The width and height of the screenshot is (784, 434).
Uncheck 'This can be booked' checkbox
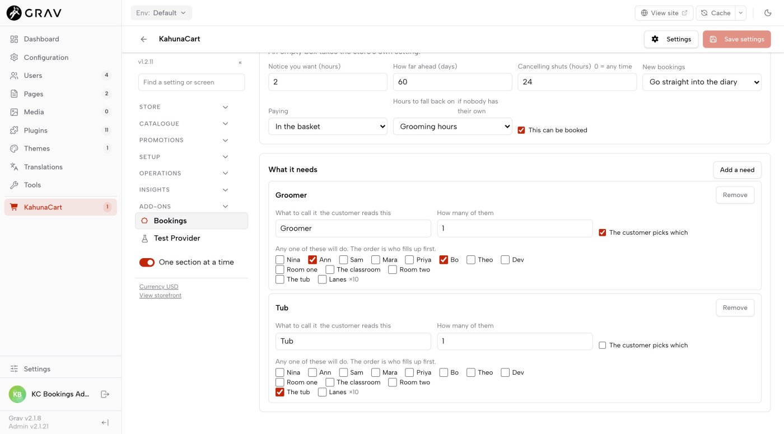[x=521, y=130]
